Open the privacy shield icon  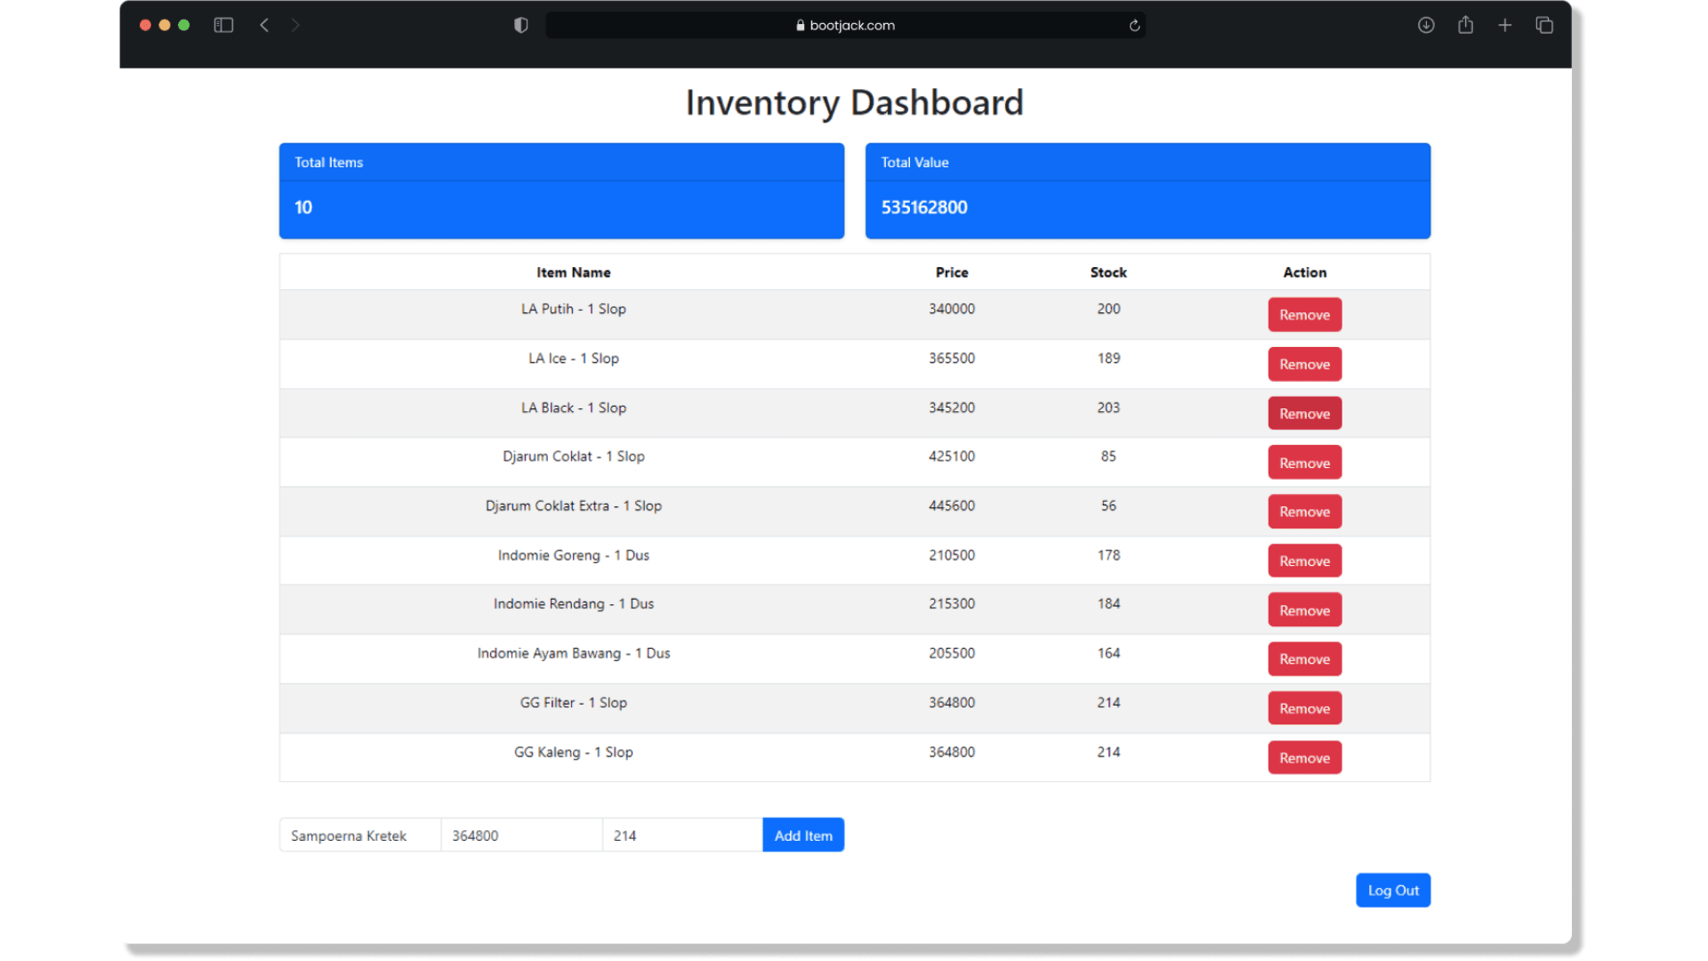point(521,25)
